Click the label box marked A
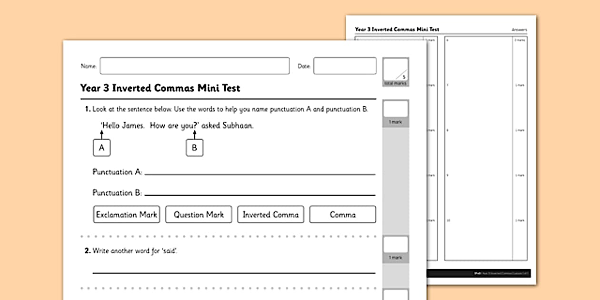 point(101,148)
